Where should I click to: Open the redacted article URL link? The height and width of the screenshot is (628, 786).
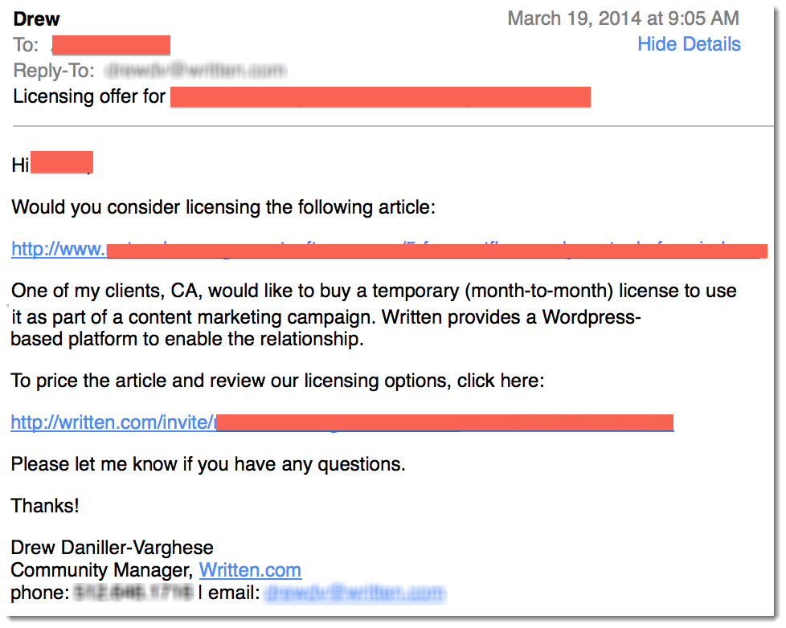click(x=389, y=250)
